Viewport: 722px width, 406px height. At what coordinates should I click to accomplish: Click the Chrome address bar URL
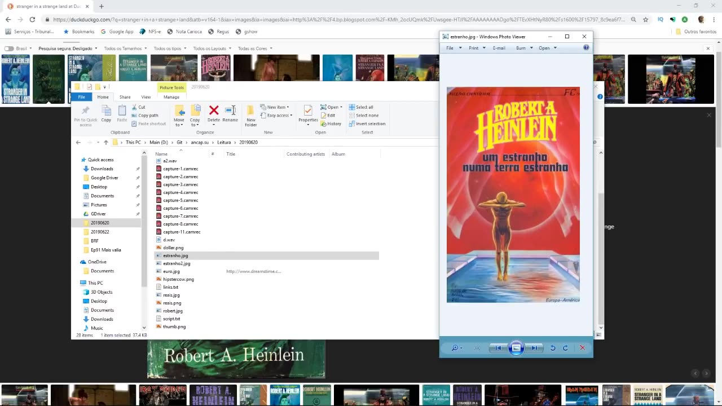(338, 19)
